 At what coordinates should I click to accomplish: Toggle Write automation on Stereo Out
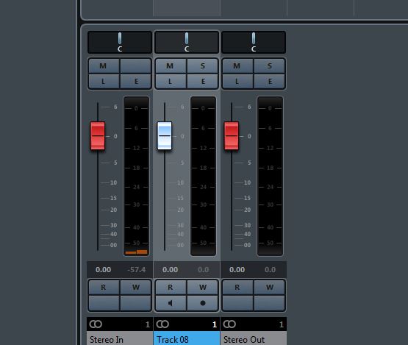pyautogui.click(x=270, y=287)
